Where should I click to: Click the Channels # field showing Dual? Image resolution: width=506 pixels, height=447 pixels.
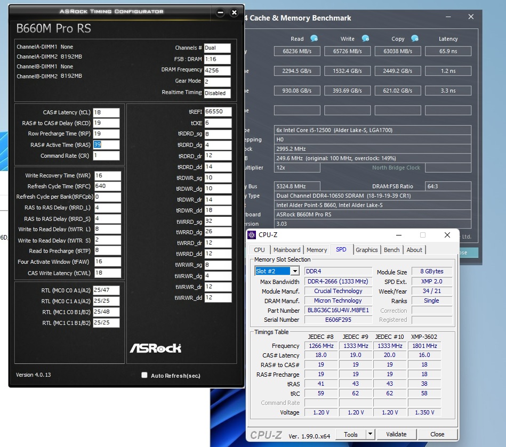pos(218,48)
